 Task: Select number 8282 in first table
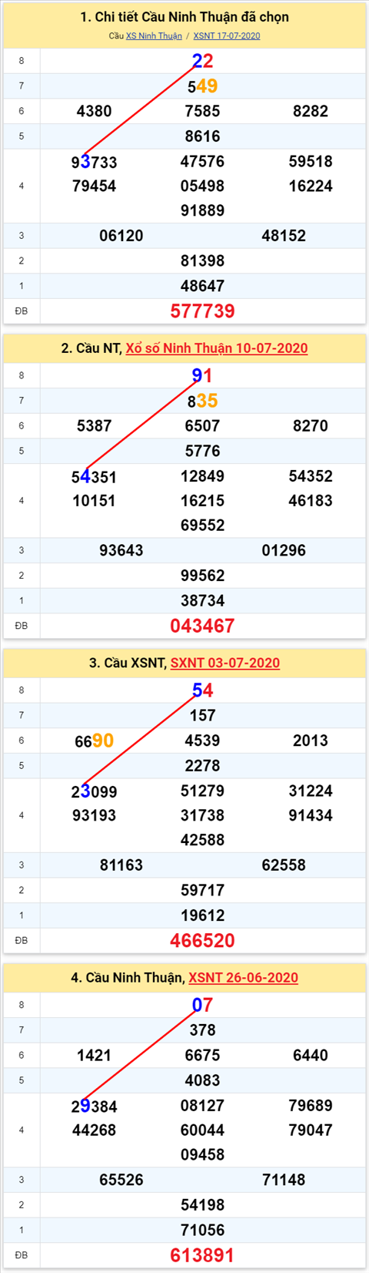311,111
